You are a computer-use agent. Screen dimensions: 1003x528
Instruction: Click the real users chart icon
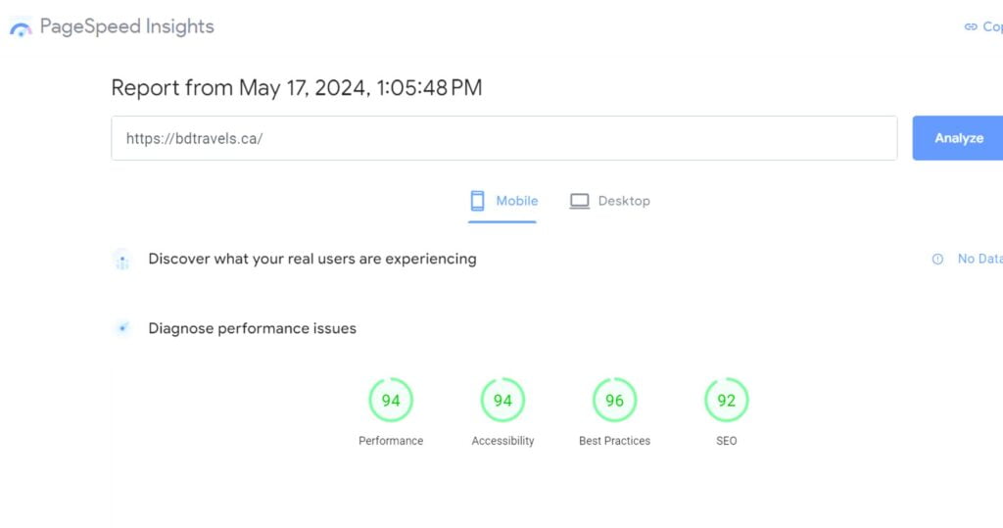click(x=122, y=260)
